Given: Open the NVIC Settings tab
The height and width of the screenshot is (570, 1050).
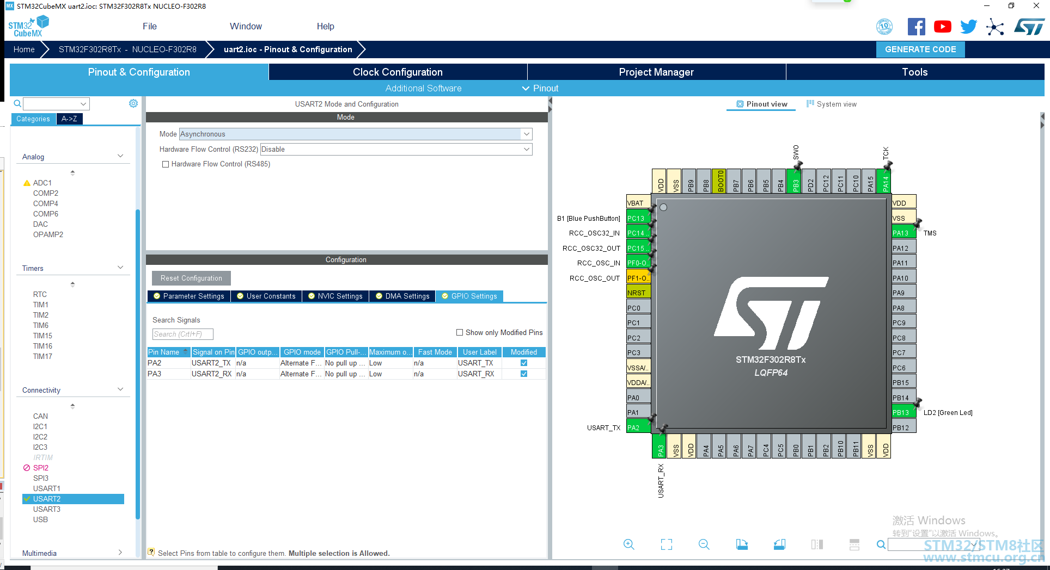Looking at the screenshot, I should pyautogui.click(x=335, y=296).
